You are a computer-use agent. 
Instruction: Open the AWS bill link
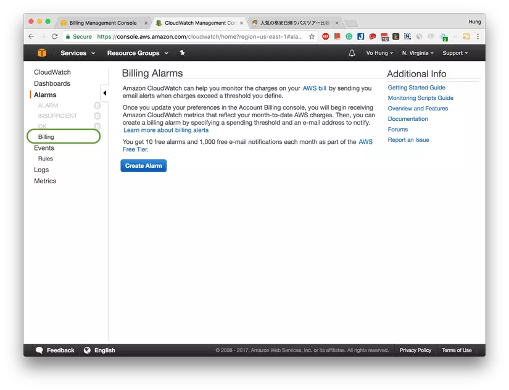(314, 88)
